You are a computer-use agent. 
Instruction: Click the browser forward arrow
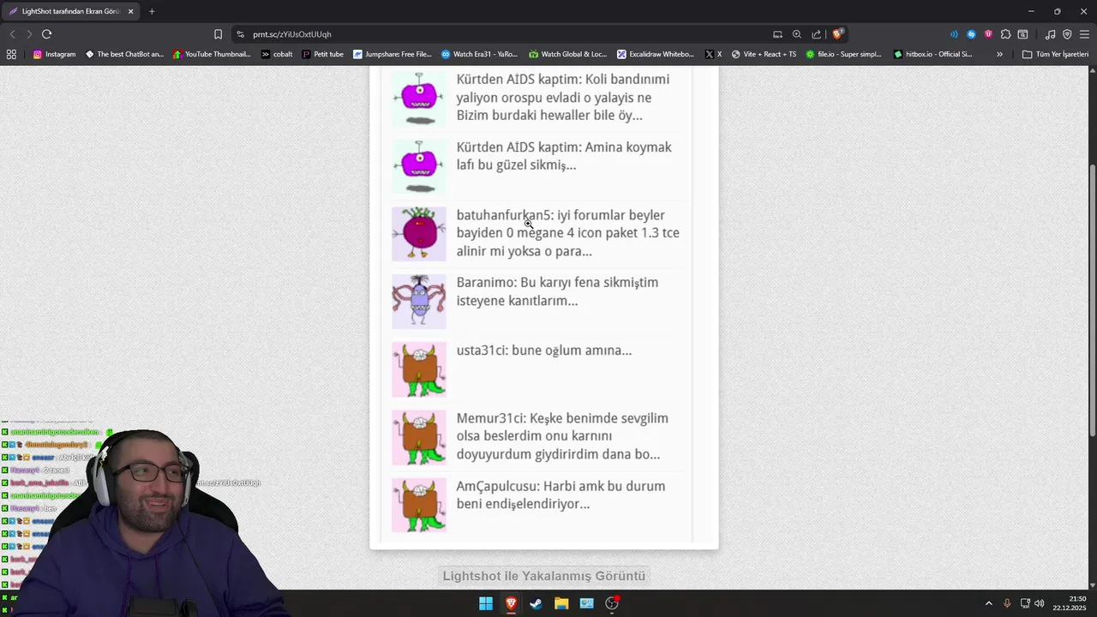pyautogui.click(x=29, y=34)
